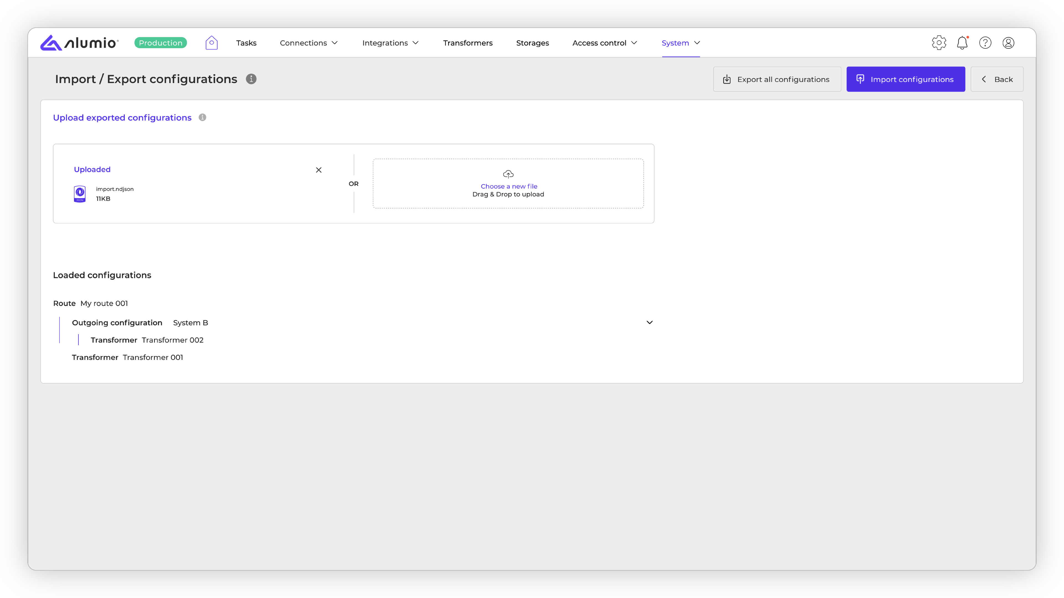The height and width of the screenshot is (598, 1064).
Task: Go to the Tasks page
Action: tap(246, 43)
